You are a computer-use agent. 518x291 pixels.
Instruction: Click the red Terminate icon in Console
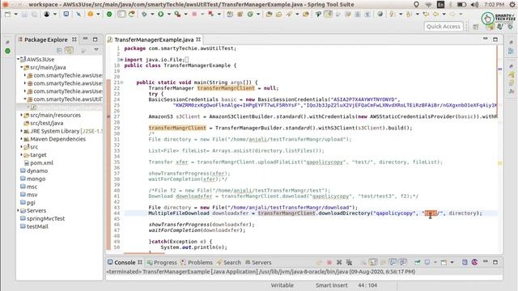[329, 262]
